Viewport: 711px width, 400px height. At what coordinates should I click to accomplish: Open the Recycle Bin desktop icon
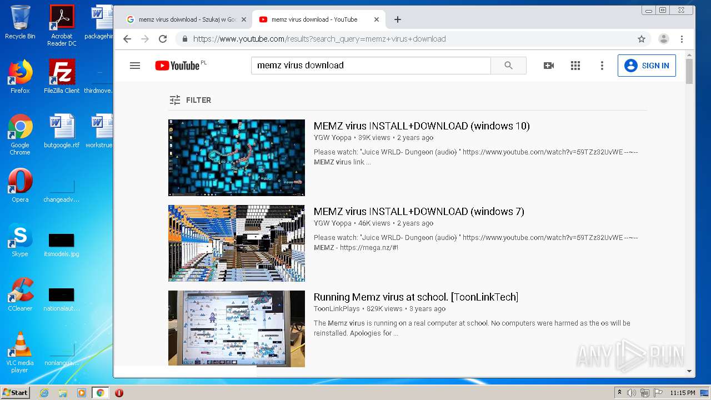coord(20,22)
